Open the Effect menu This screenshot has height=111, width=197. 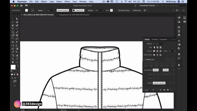tap(67, 2)
